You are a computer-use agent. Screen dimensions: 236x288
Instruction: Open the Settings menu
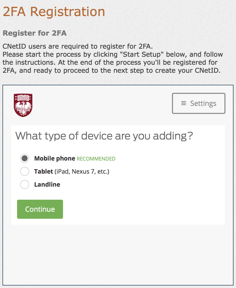tap(198, 103)
